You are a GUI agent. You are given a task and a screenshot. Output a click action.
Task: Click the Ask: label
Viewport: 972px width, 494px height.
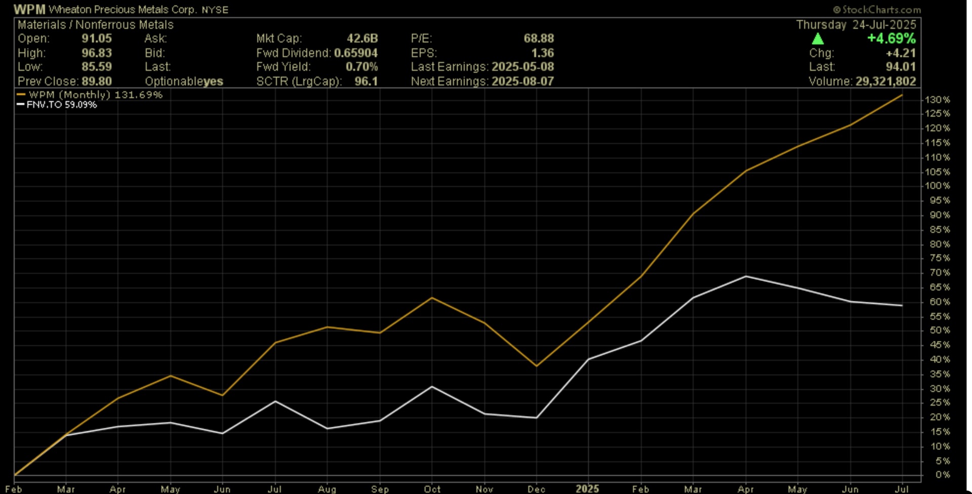155,38
